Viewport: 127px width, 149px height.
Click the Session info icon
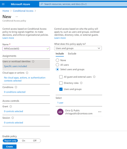[x=13, y=118]
